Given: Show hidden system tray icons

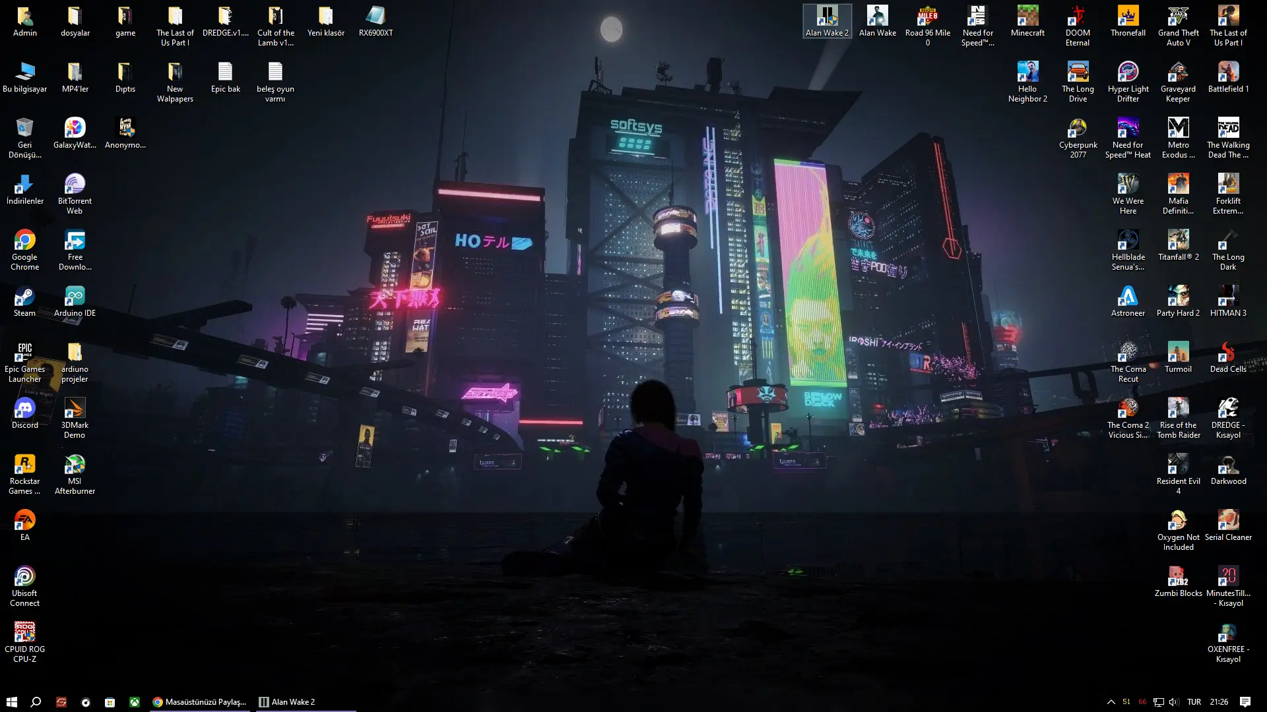Looking at the screenshot, I should pyautogui.click(x=1111, y=702).
